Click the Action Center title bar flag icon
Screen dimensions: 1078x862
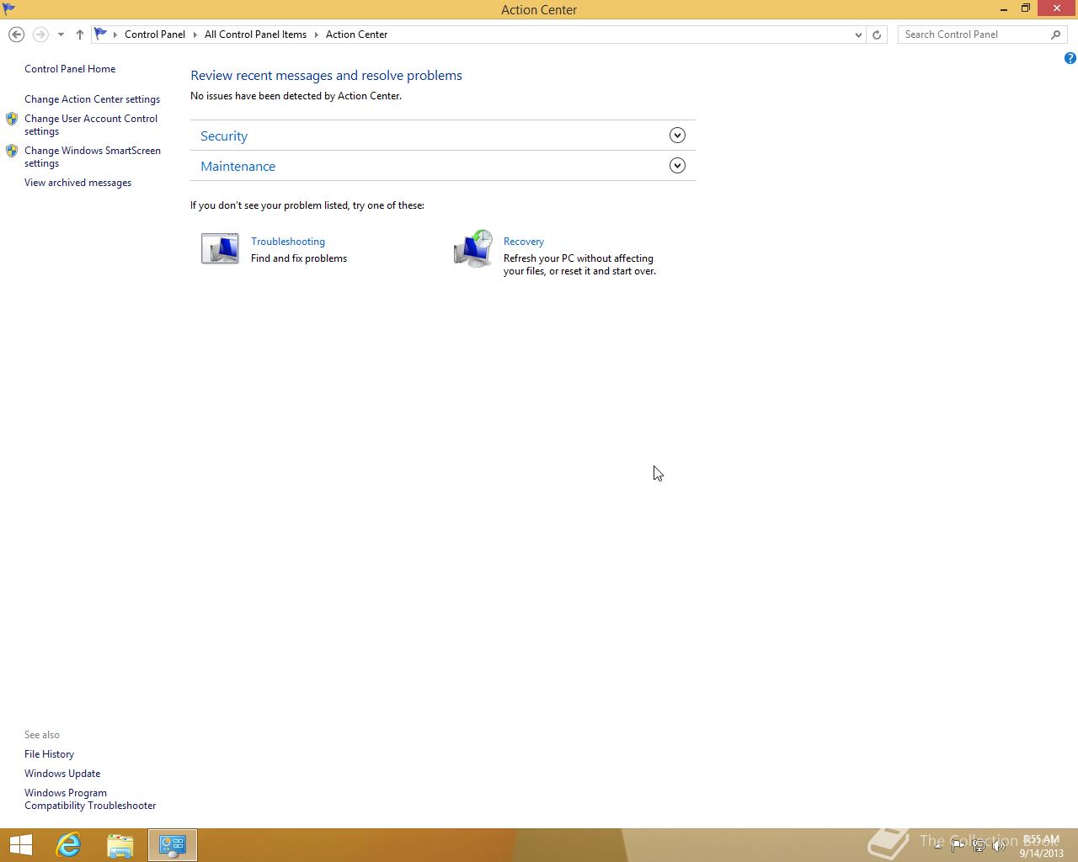[x=8, y=9]
